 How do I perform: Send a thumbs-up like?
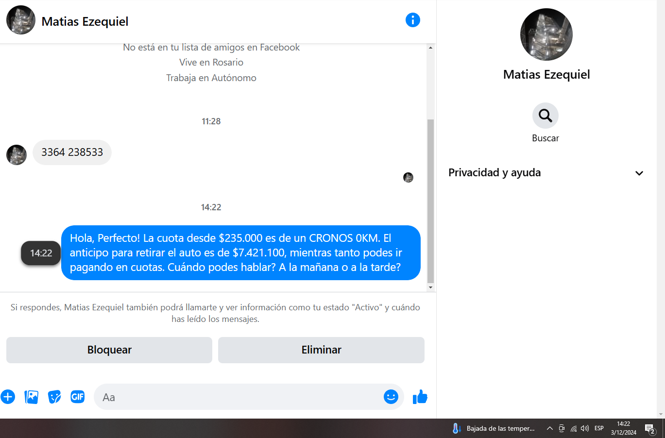[420, 397]
